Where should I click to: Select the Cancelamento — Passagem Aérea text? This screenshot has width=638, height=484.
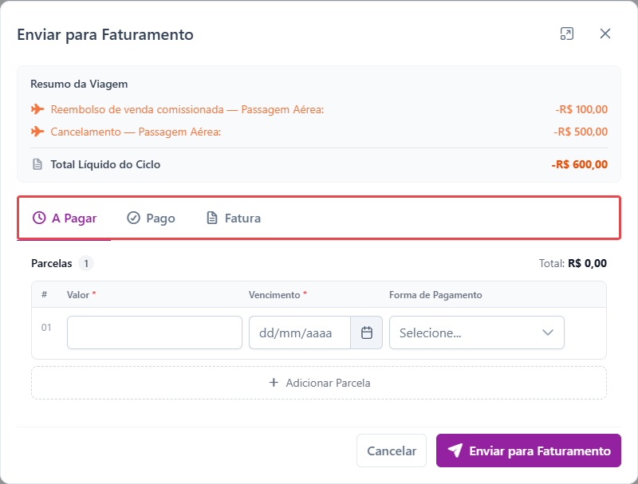tap(136, 132)
